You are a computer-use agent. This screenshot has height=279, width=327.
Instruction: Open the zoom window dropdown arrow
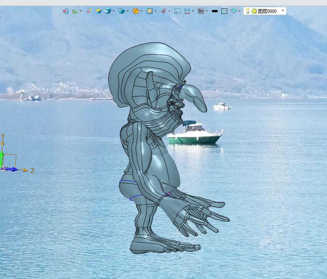(x=155, y=11)
